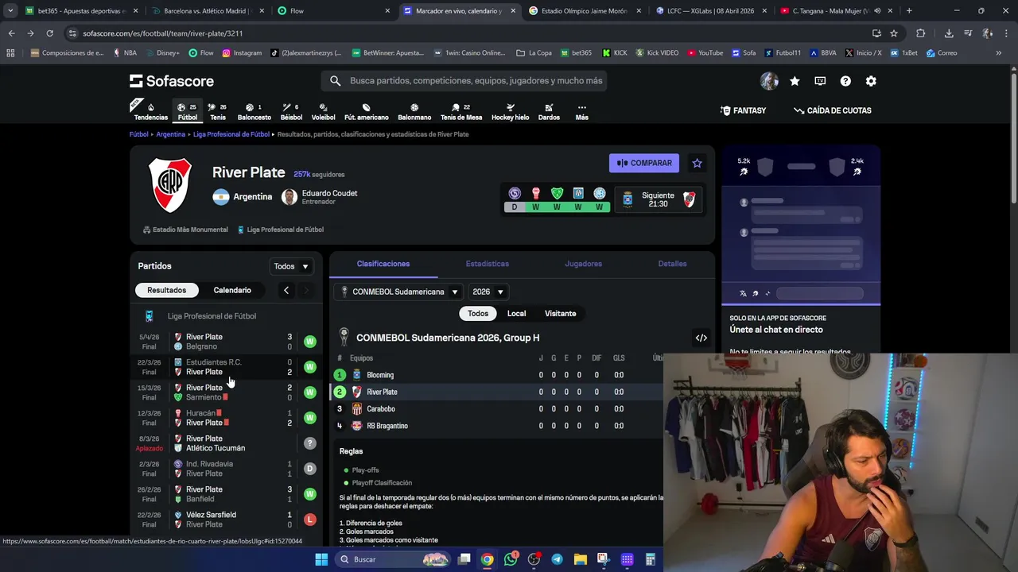This screenshot has width=1018, height=572.
Task: Open Estudiantes R.C. vs River Plate match
Action: click(x=228, y=367)
